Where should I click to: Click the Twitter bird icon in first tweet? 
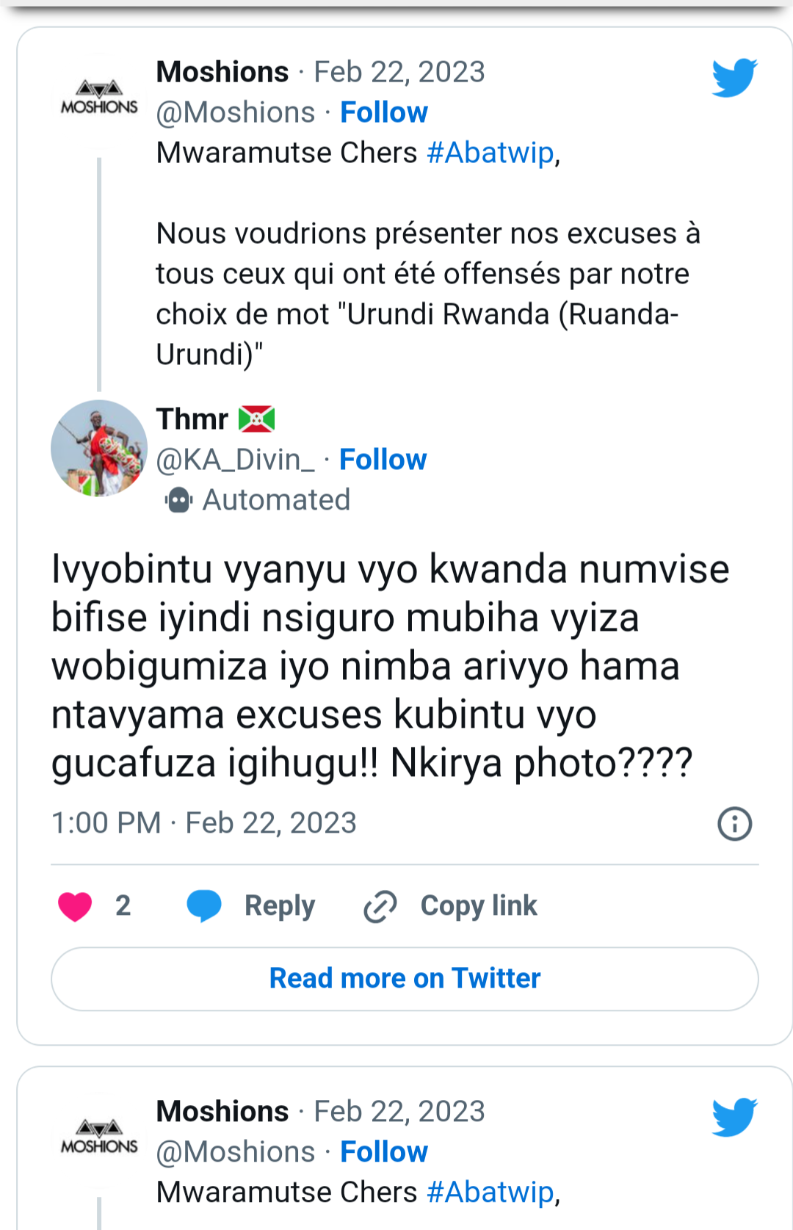pos(734,77)
